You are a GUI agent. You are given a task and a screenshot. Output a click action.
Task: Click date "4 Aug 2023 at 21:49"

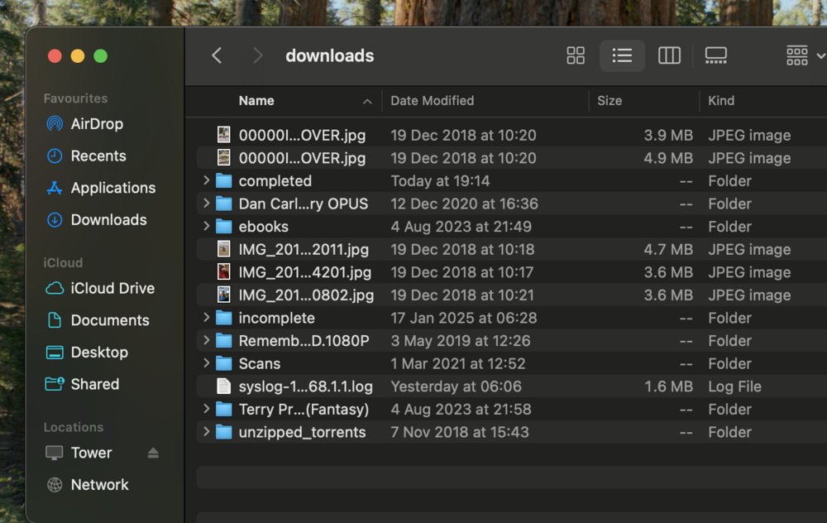[461, 227]
